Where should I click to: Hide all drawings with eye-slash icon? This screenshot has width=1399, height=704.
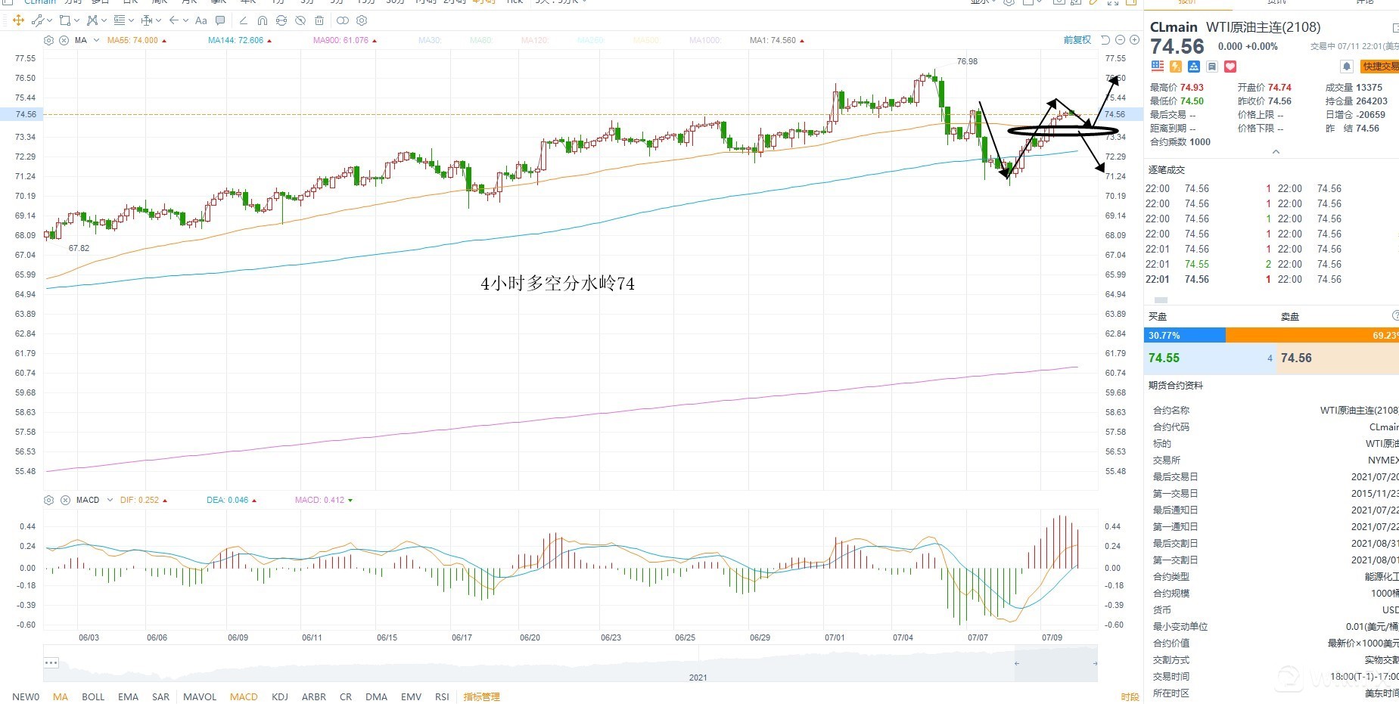pos(300,20)
